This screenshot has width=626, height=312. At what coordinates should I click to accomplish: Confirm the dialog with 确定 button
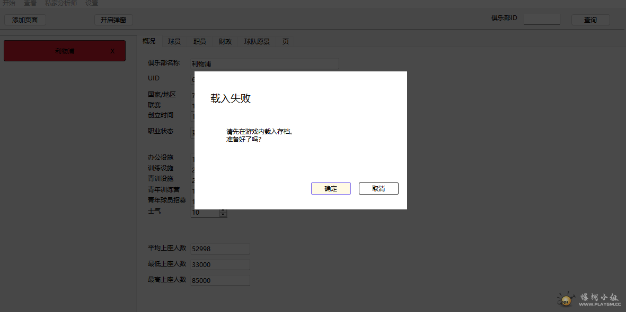(x=331, y=188)
